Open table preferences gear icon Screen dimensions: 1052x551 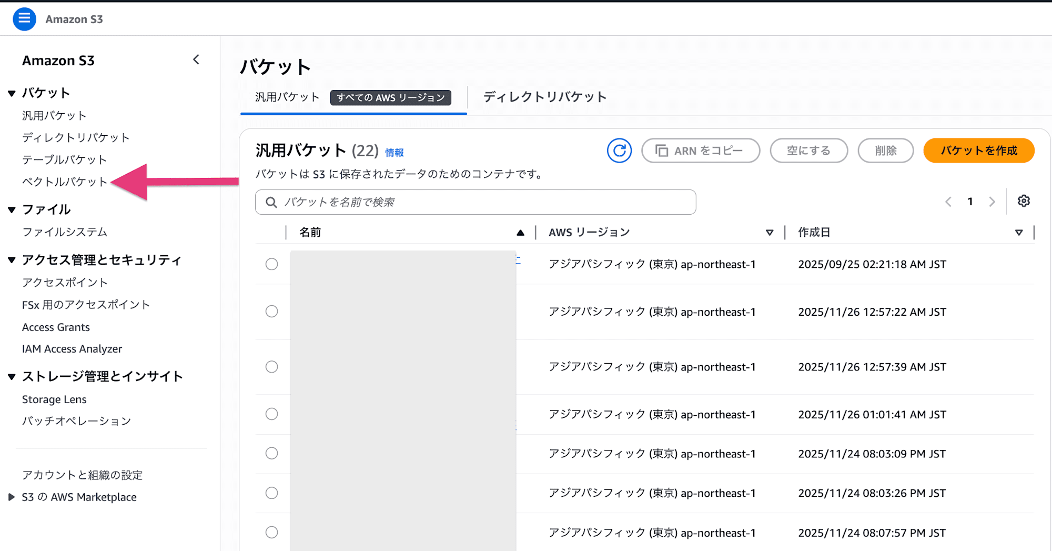click(x=1024, y=201)
